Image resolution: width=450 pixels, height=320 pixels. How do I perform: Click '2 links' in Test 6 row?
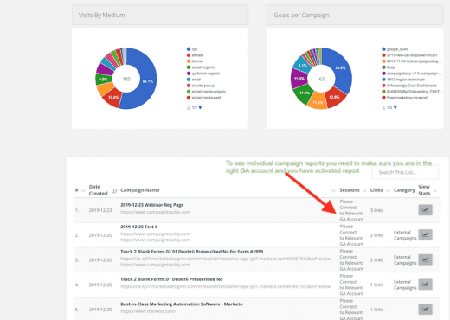[x=376, y=235]
